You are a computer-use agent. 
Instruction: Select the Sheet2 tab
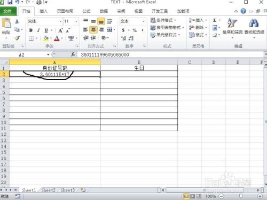point(48,190)
